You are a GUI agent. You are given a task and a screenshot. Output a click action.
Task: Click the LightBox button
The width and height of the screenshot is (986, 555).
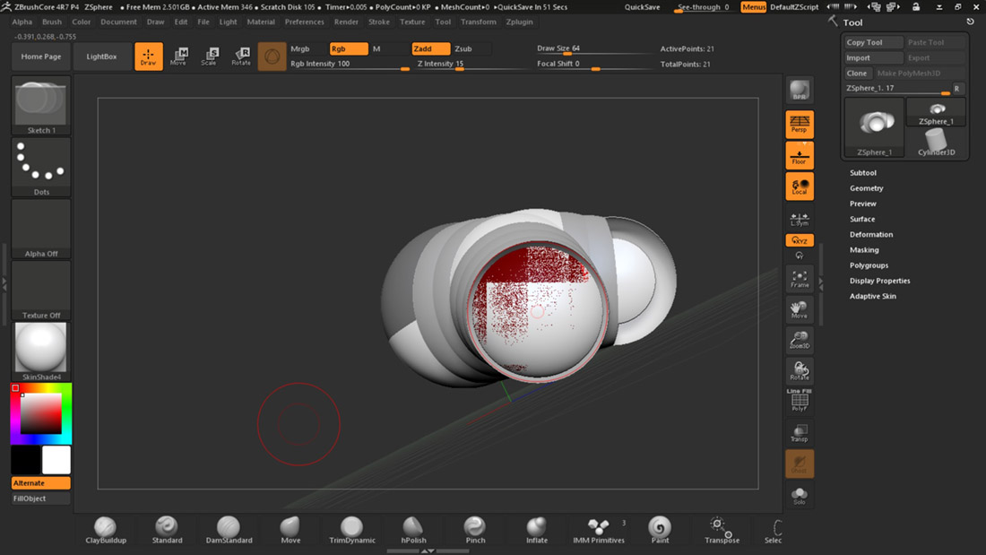[x=101, y=56]
